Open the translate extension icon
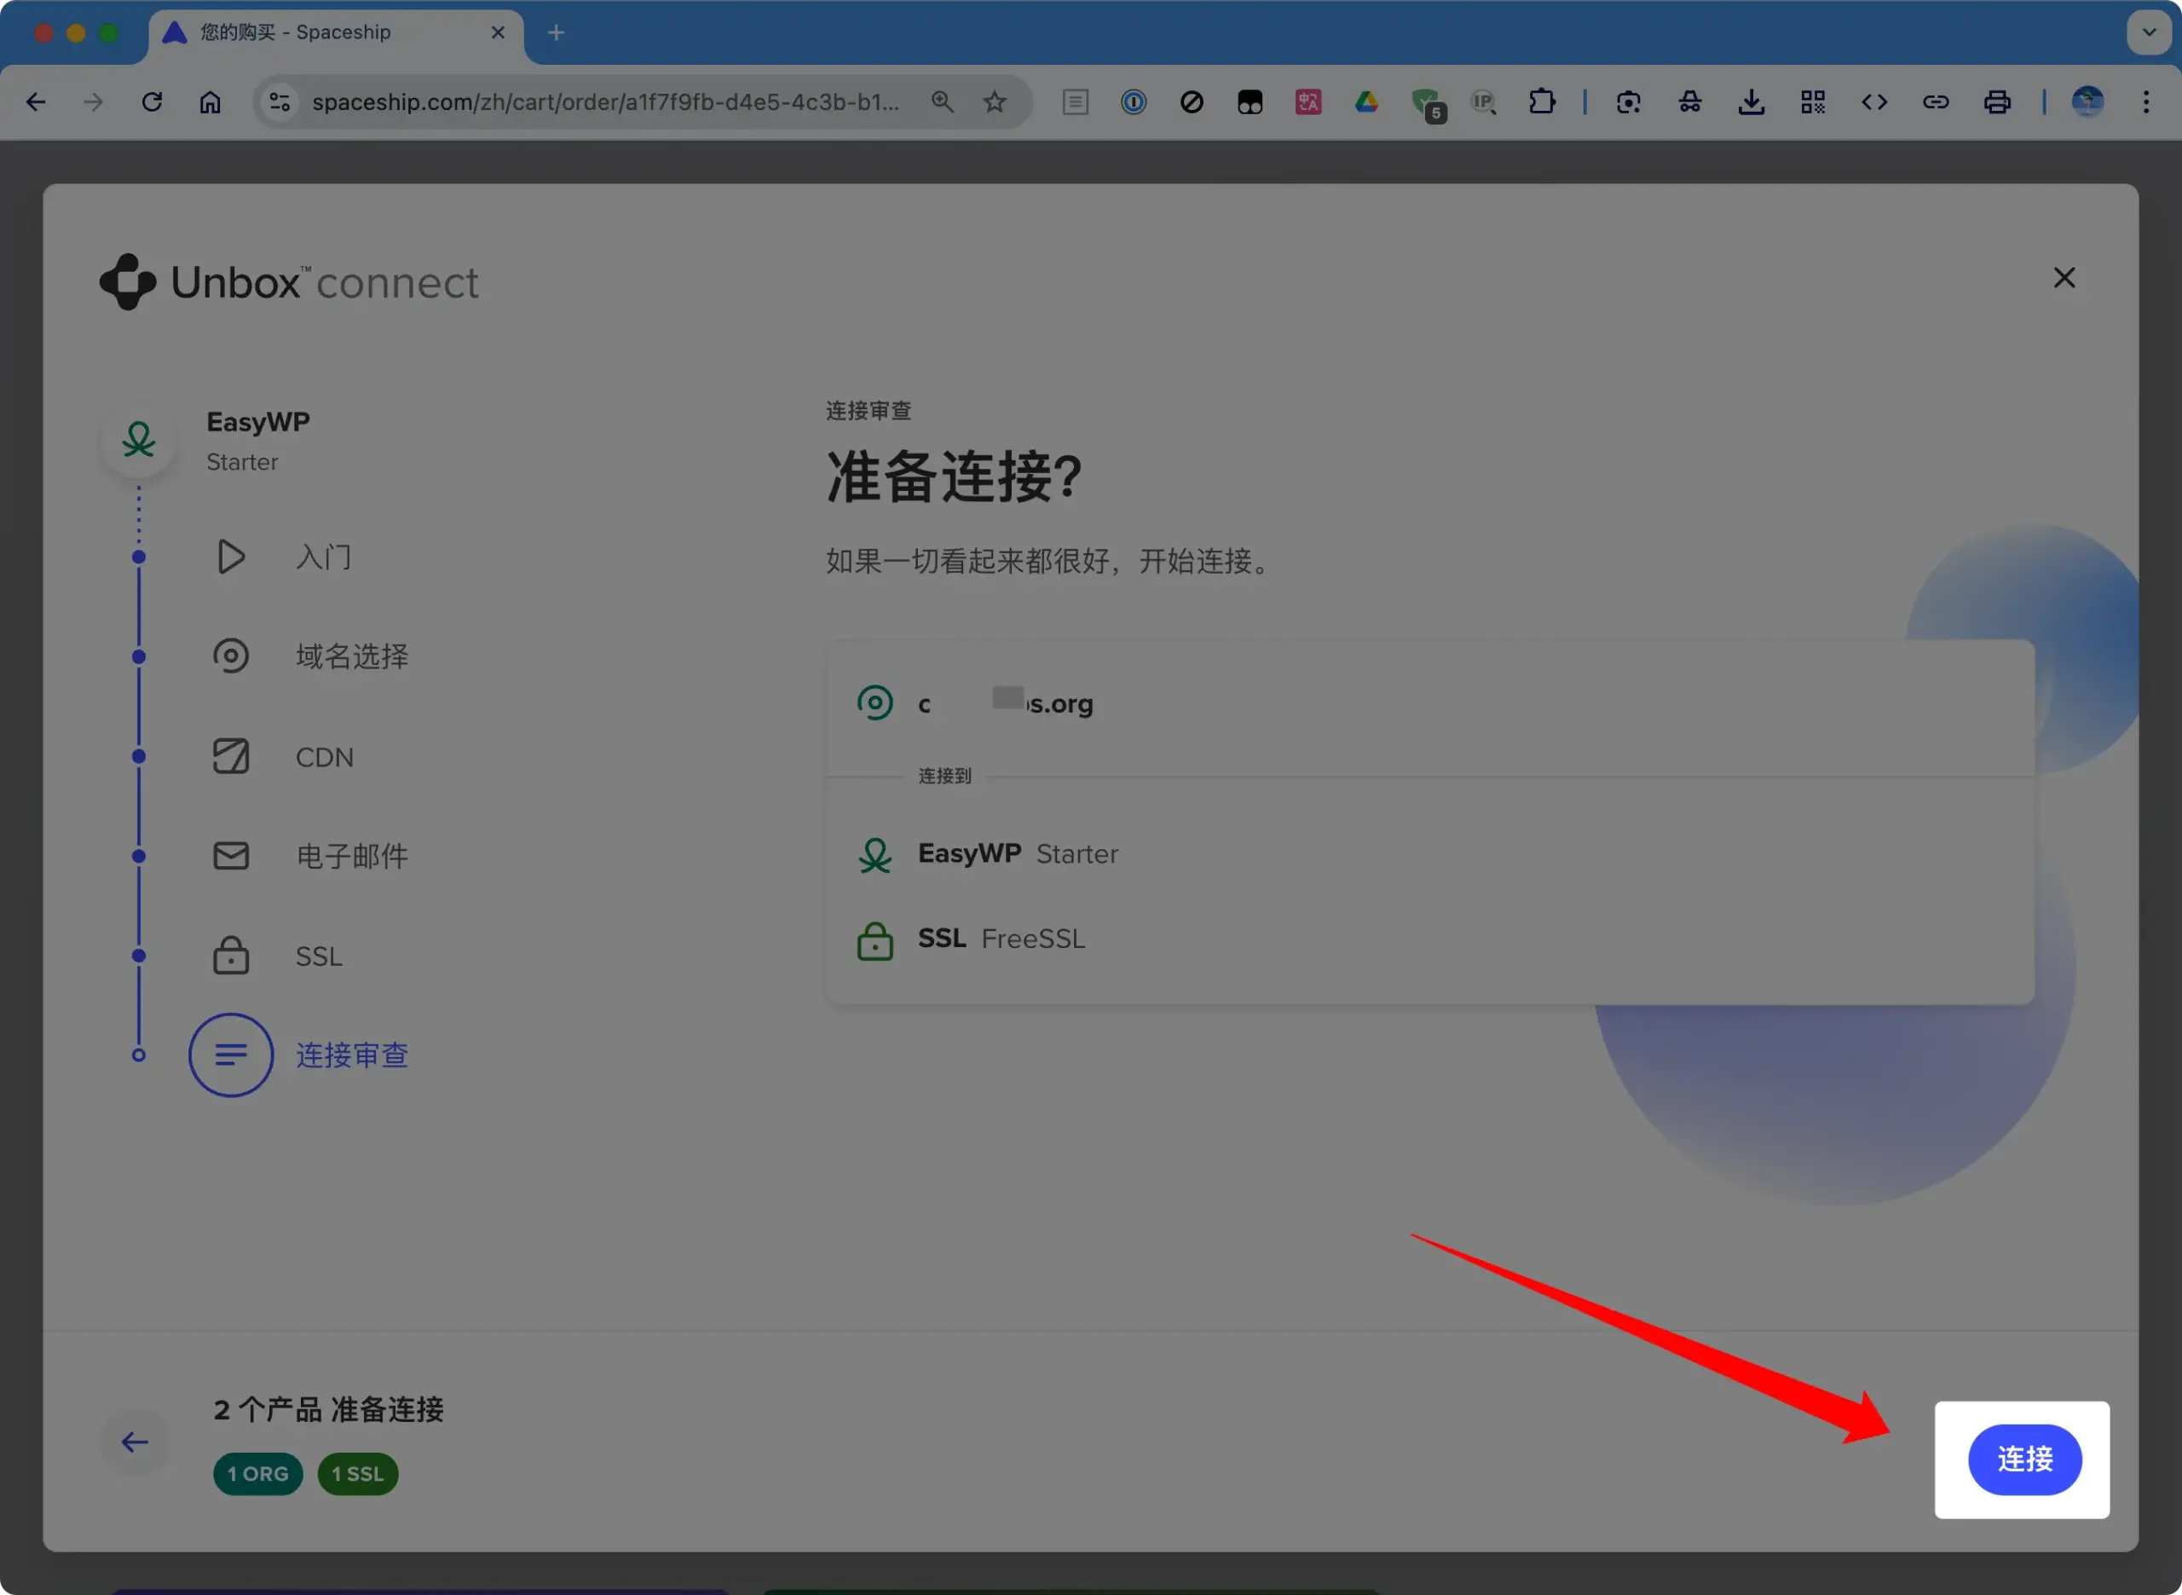The width and height of the screenshot is (2182, 1595). (1307, 101)
